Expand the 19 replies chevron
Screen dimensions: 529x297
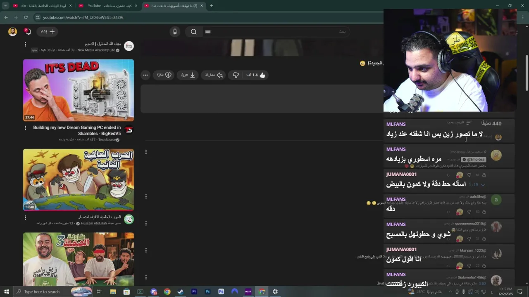[482, 185]
